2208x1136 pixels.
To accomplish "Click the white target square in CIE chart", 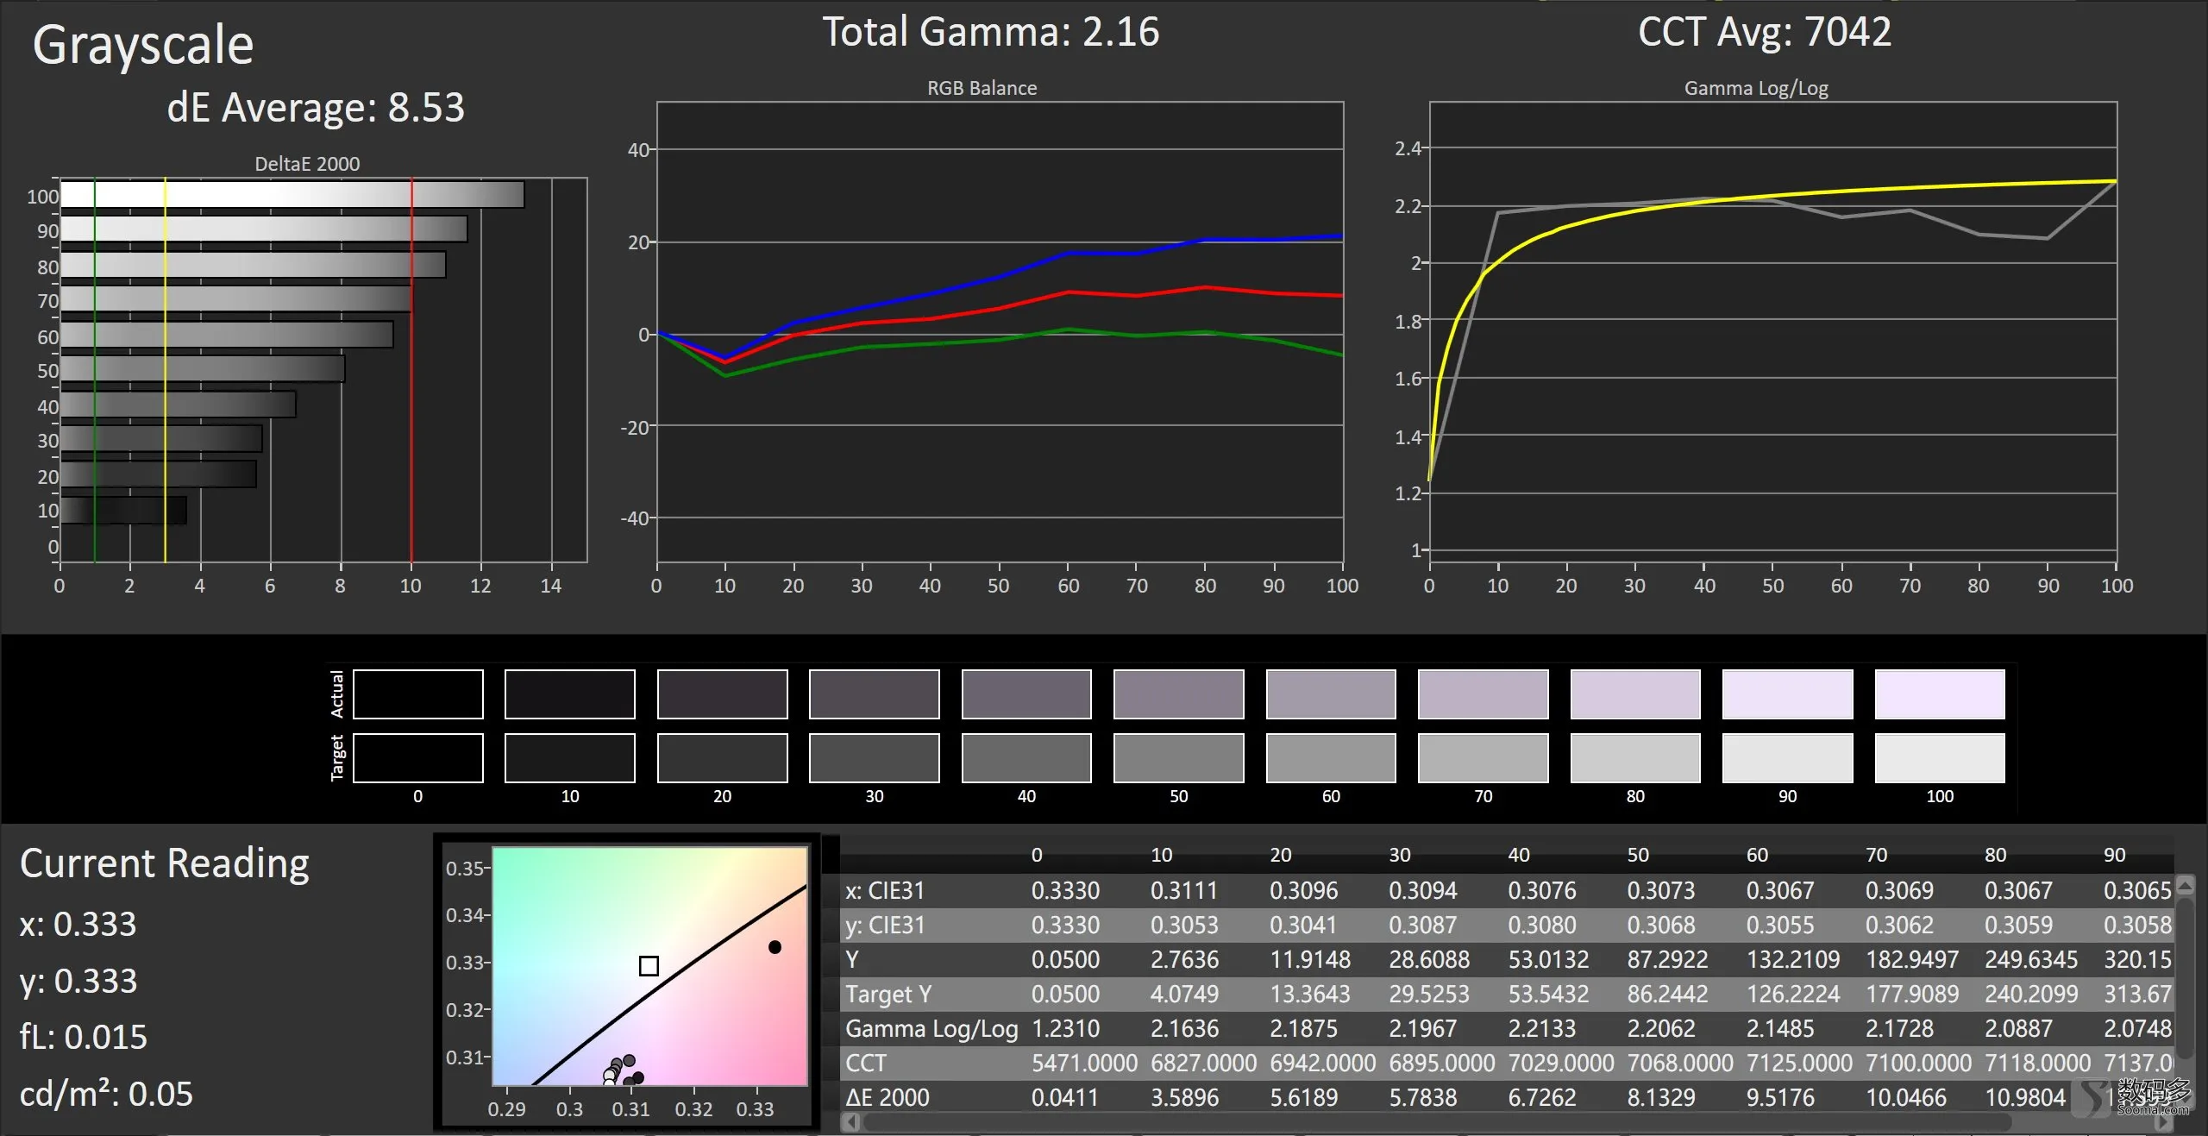I will pyautogui.click(x=649, y=965).
